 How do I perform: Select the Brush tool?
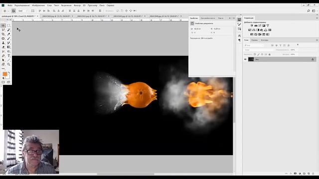pos(9,39)
